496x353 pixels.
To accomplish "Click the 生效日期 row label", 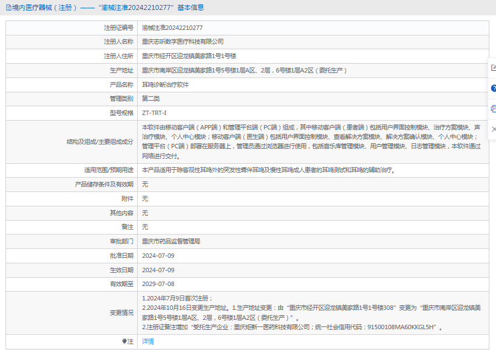I will tap(122, 270).
